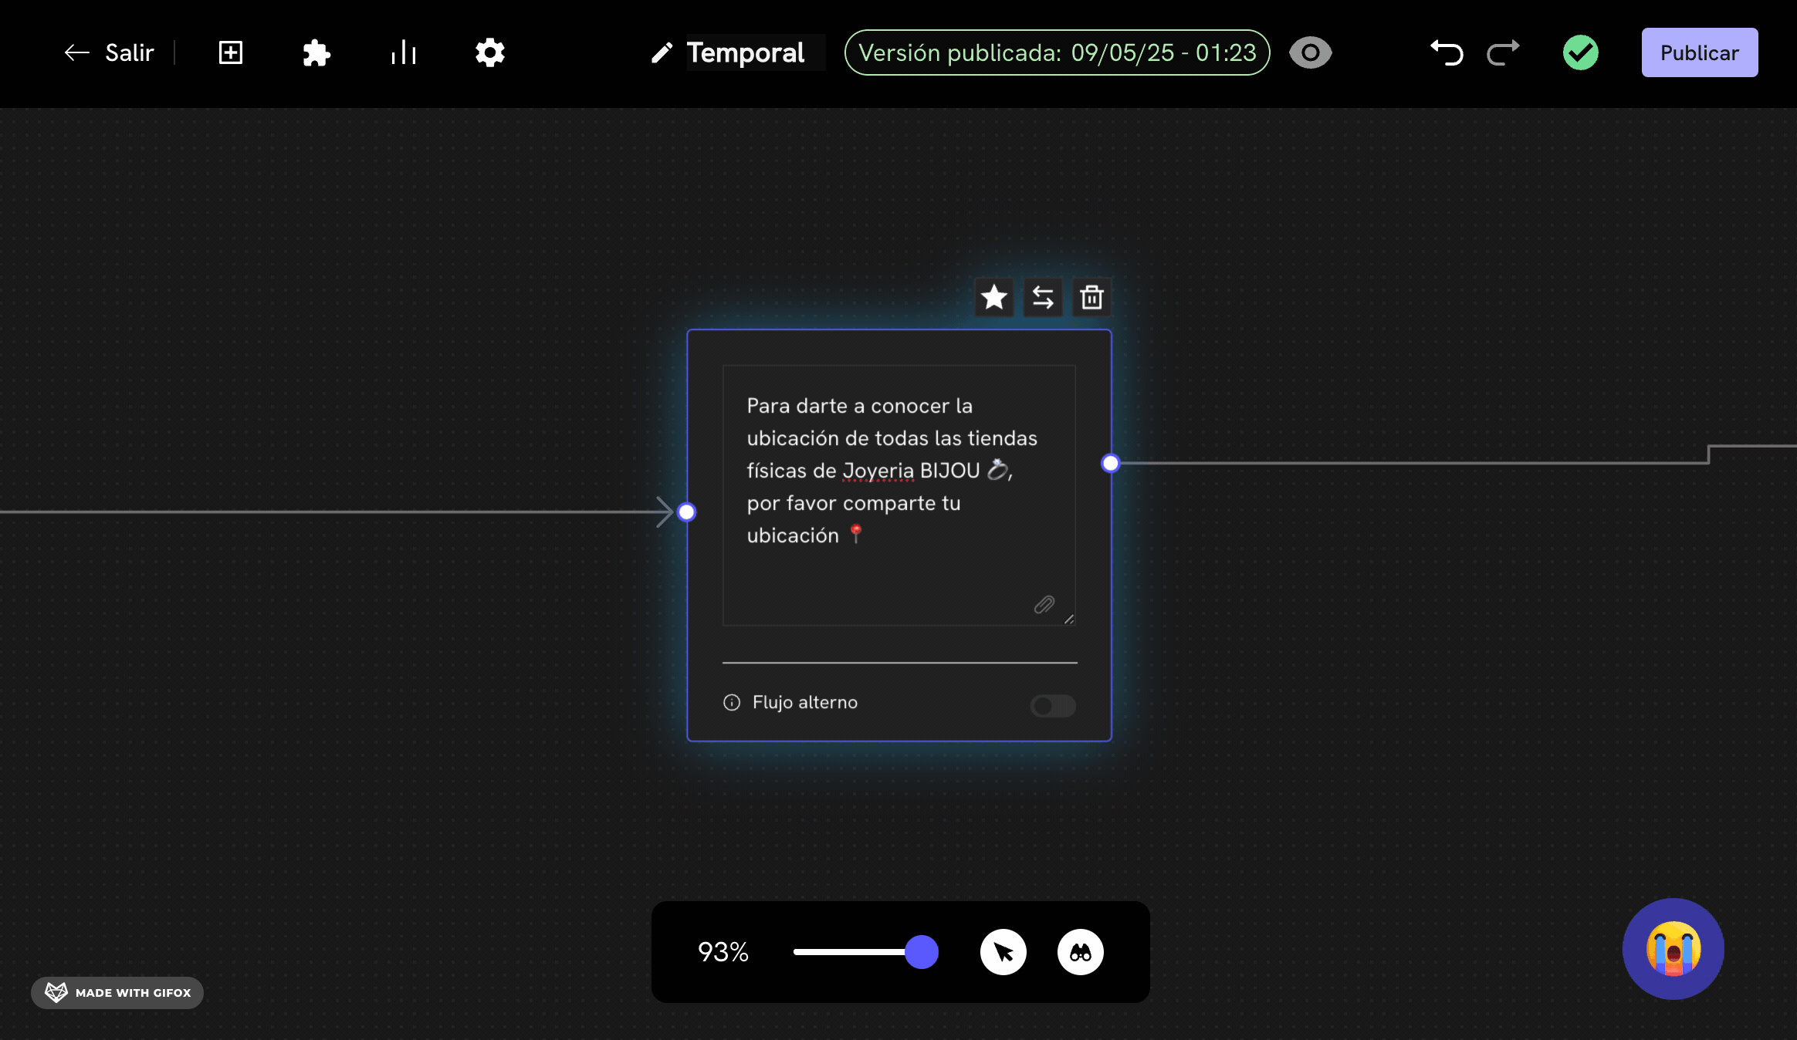This screenshot has height=1040, width=1797.
Task: Open the analytics bar chart icon
Action: point(403,52)
